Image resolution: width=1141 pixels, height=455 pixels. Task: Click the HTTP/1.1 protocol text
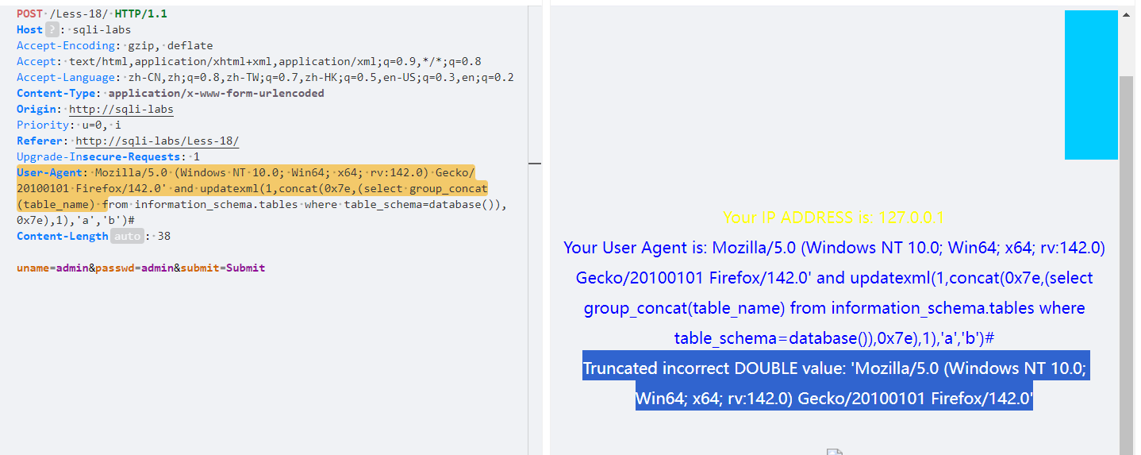140,13
